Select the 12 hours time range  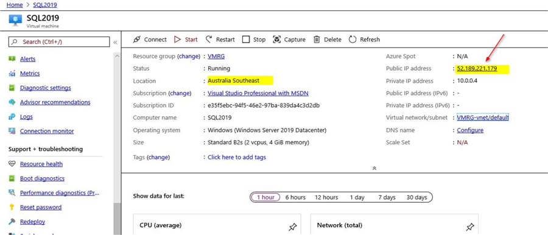pos(326,197)
